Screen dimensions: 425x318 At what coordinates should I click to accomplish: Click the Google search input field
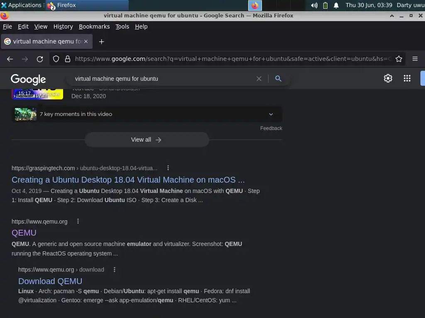pyautogui.click(x=163, y=79)
